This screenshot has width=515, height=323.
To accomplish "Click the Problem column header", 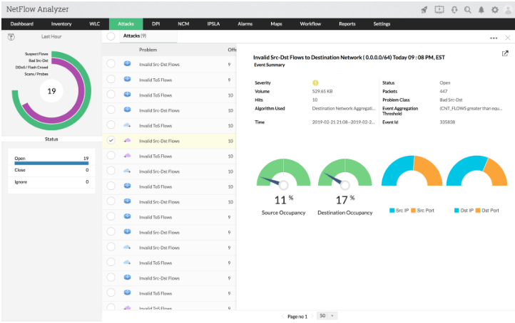I will pos(148,50).
